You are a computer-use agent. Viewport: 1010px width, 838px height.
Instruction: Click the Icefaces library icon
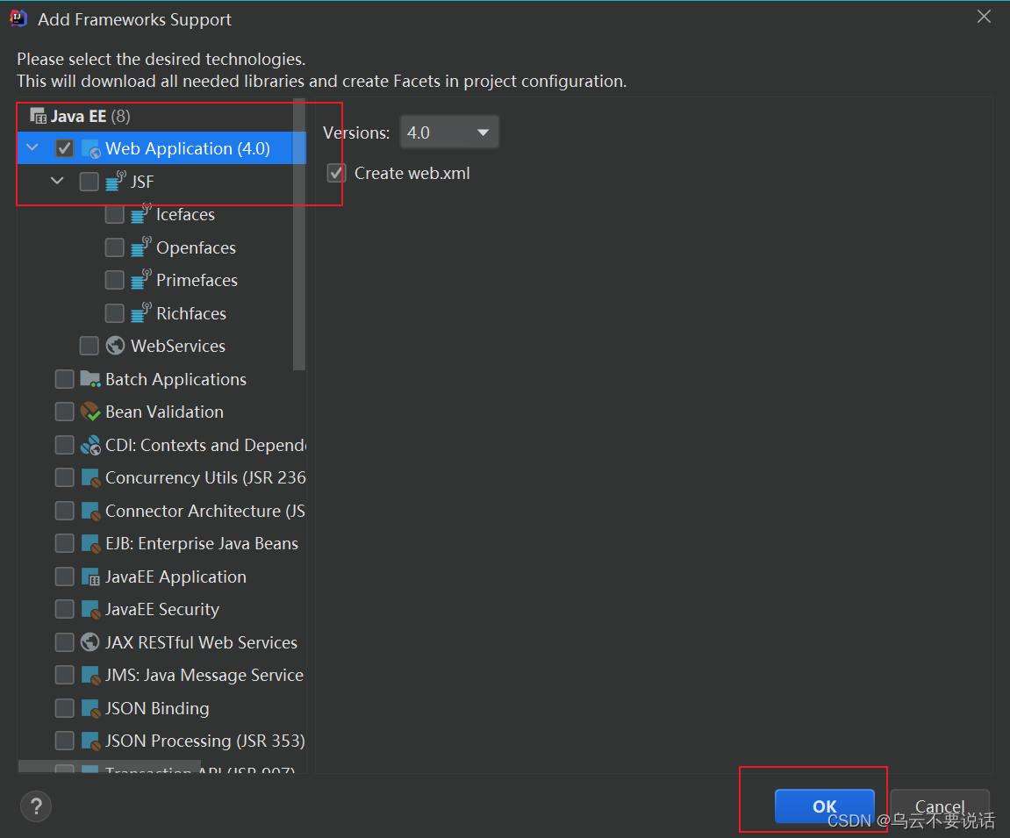click(141, 214)
